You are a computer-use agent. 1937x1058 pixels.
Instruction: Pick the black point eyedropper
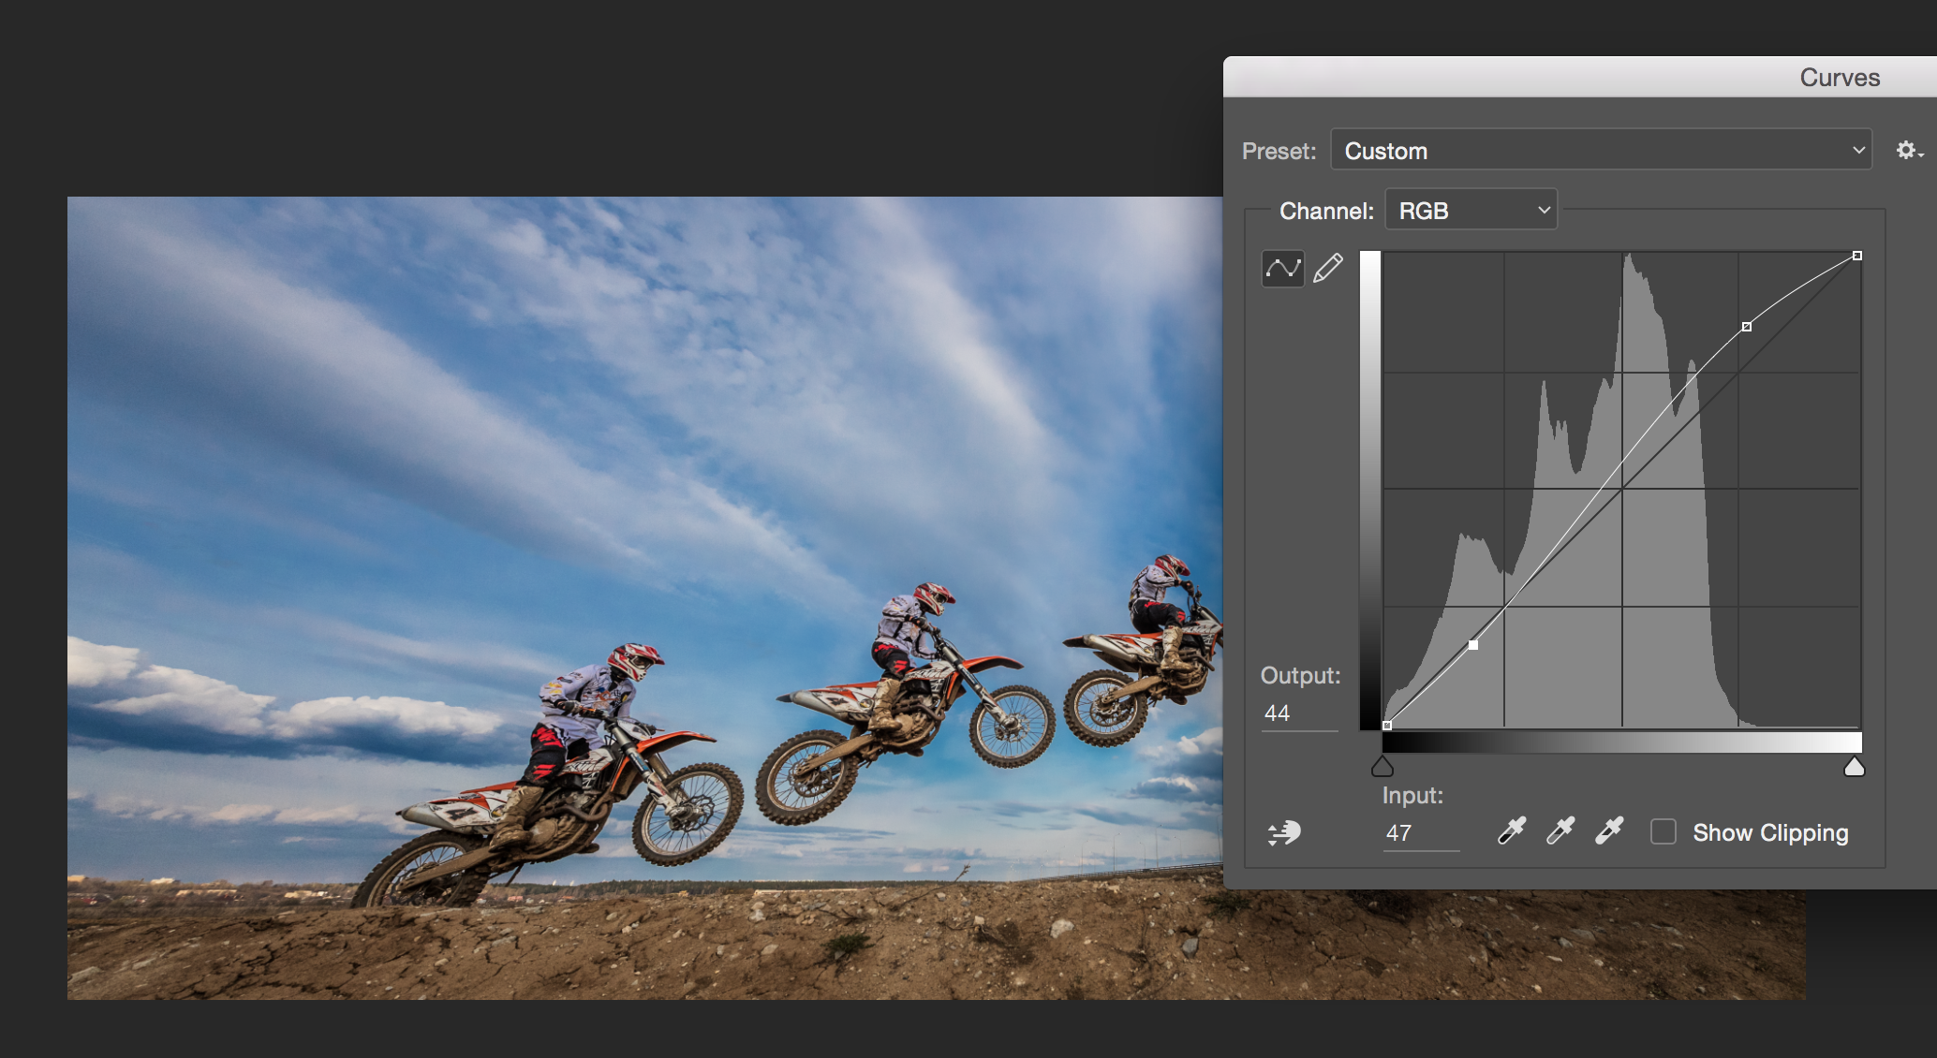(1511, 831)
